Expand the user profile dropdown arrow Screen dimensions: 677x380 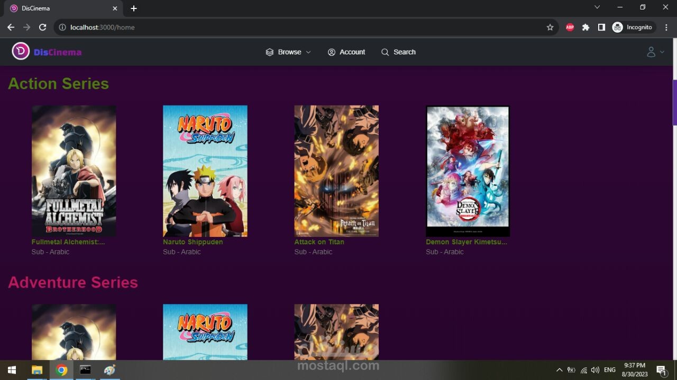click(x=662, y=52)
